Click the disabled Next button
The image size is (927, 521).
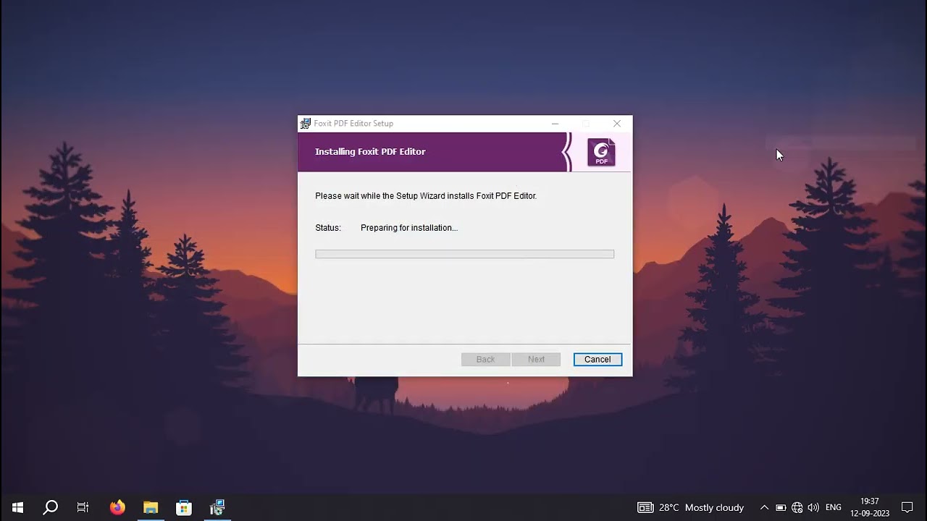coord(536,359)
